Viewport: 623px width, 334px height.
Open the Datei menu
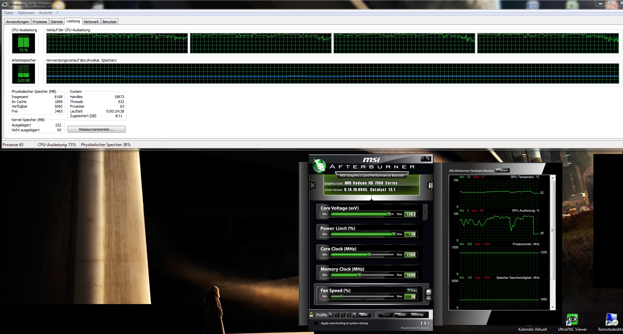click(x=9, y=13)
